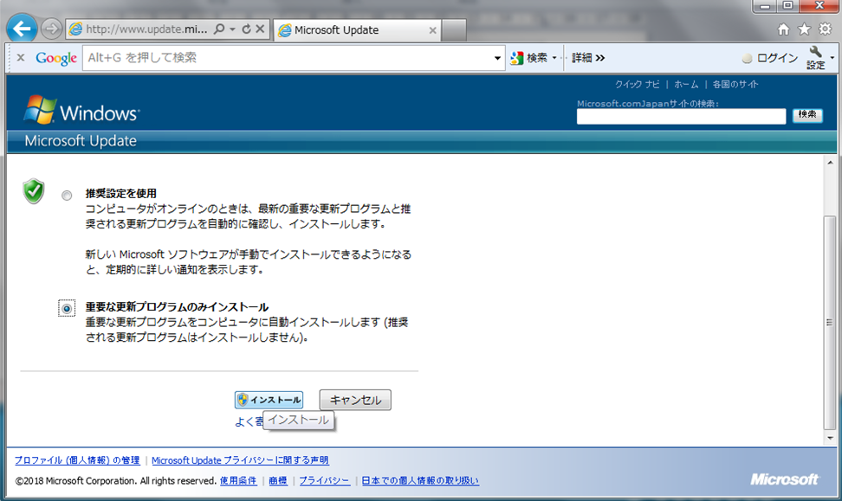Click the Google 検索 search button

point(529,58)
